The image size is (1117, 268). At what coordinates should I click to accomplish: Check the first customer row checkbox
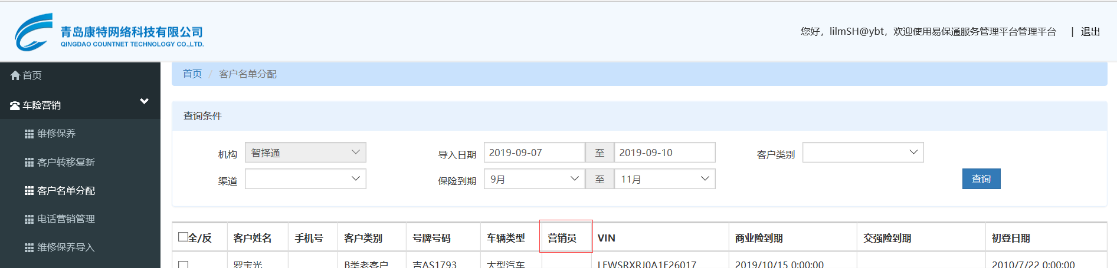click(183, 264)
